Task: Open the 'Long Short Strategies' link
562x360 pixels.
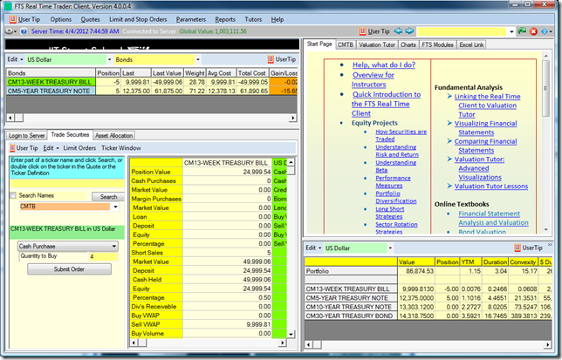Action: pos(389,213)
